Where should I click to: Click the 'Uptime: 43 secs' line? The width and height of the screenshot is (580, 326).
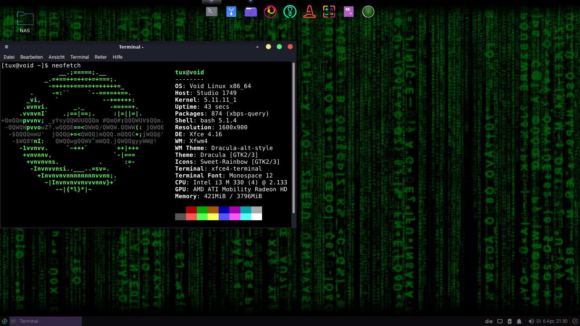click(202, 107)
